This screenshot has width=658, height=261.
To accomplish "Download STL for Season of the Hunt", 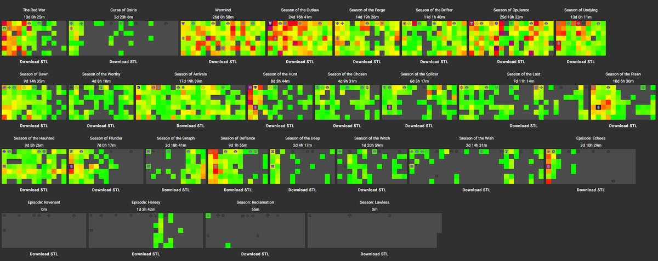I will 280,126.
